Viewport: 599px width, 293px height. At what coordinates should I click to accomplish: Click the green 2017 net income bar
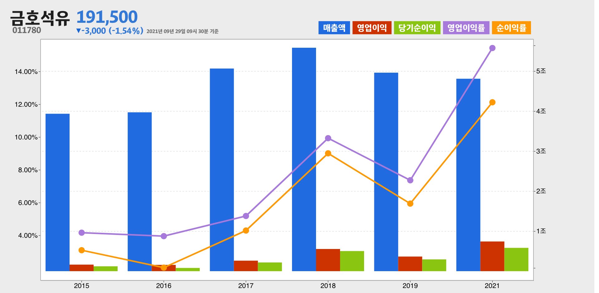coord(270,267)
